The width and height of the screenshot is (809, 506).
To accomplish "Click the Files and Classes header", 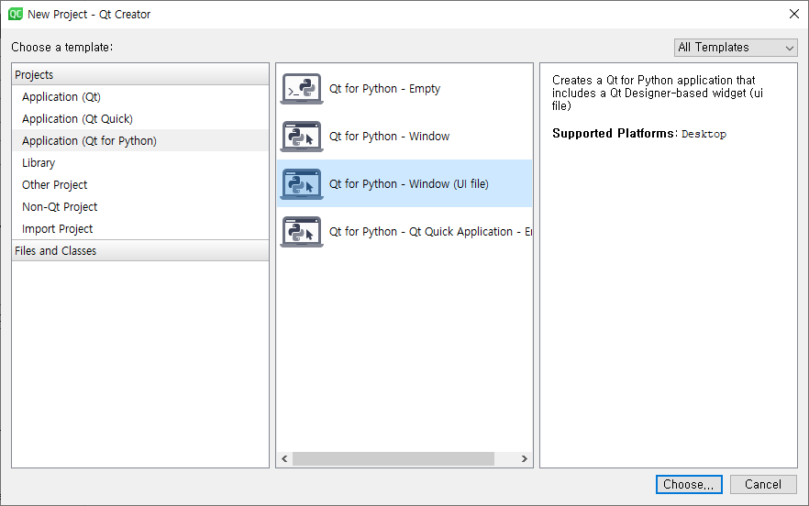I will click(140, 250).
